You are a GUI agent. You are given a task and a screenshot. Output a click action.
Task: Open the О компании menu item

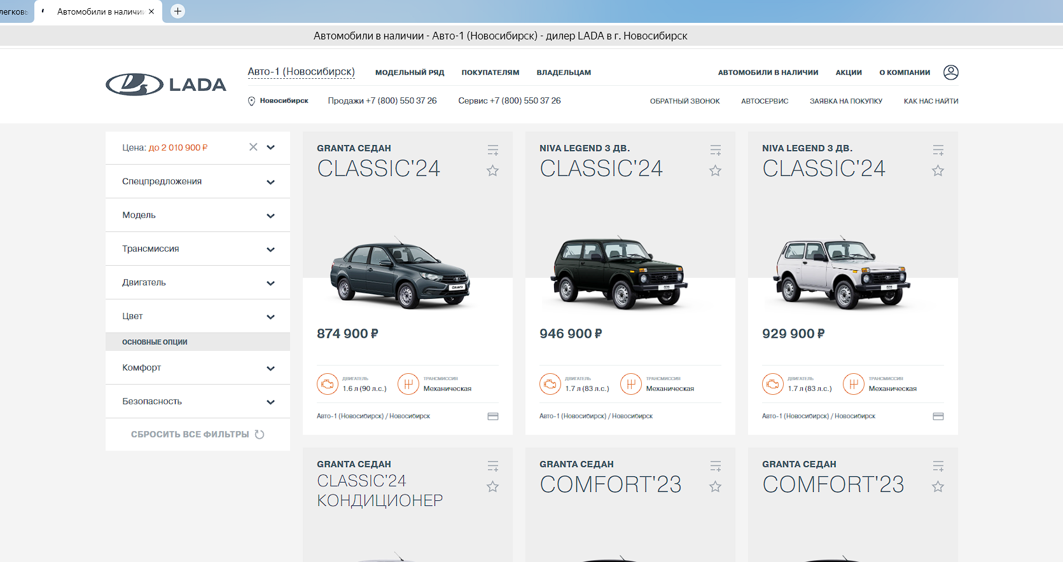[905, 72]
